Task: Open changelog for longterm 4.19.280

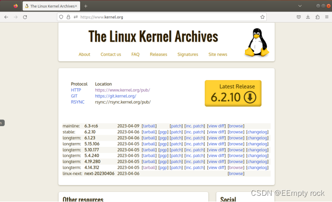Action: (257, 162)
